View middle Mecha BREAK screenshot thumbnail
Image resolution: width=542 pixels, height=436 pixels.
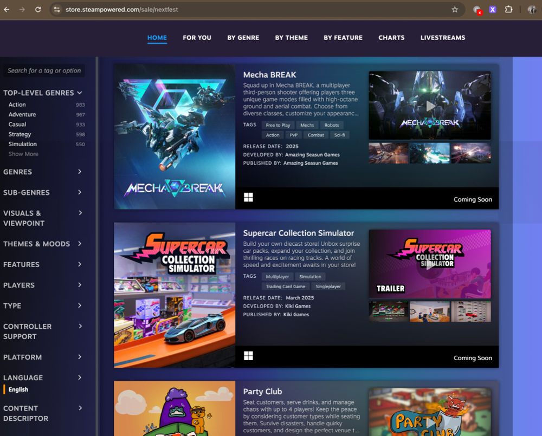click(430, 153)
